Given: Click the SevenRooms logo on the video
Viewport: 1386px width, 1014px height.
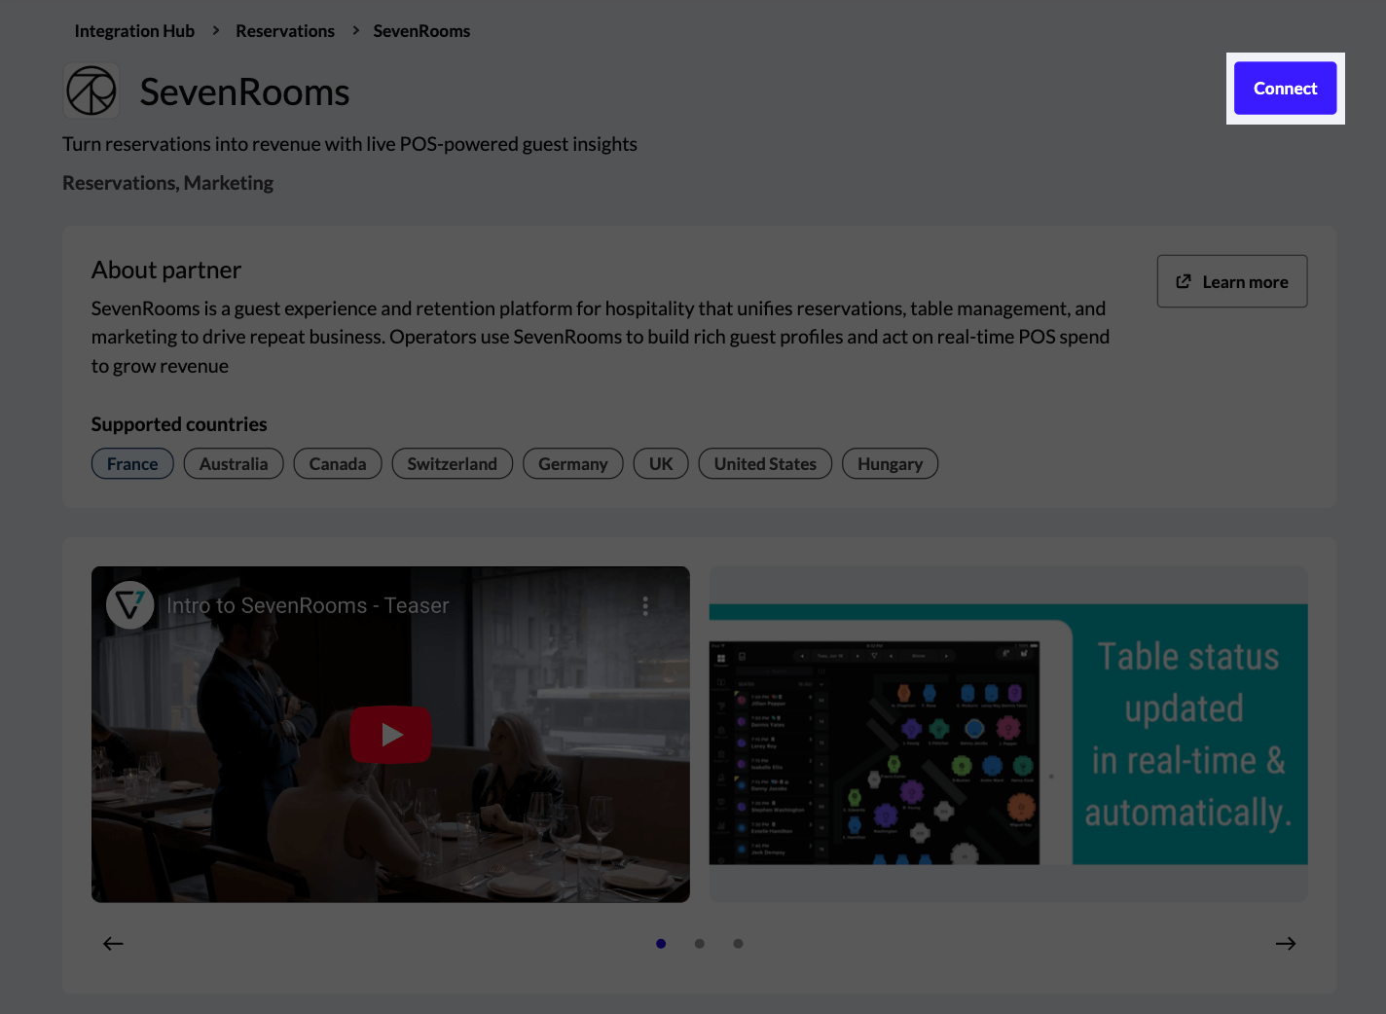Looking at the screenshot, I should pyautogui.click(x=129, y=604).
